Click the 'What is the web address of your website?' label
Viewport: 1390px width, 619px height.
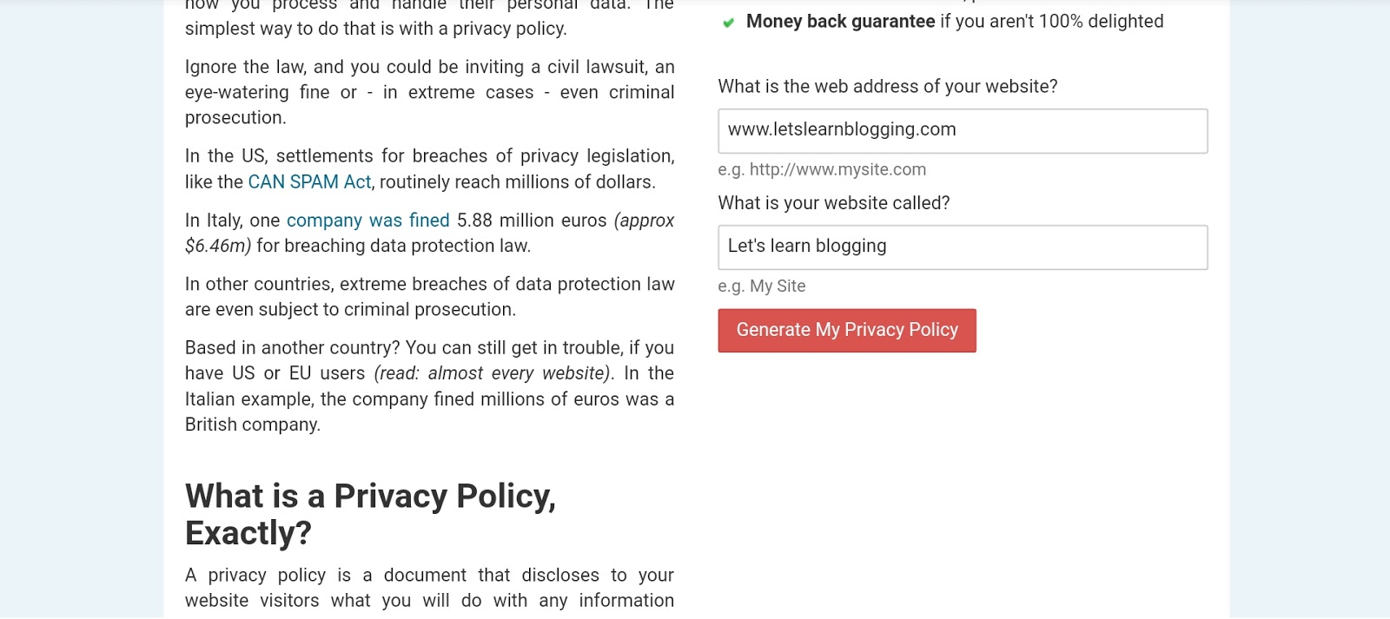point(888,87)
